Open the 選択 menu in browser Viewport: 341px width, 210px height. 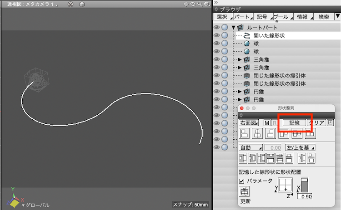click(x=222, y=17)
